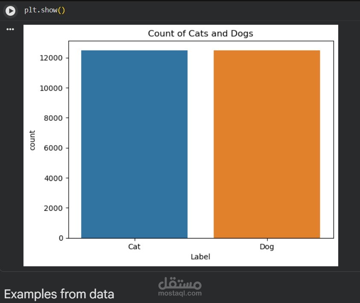
Task: Select the Examples from data heading
Action: coord(59,294)
